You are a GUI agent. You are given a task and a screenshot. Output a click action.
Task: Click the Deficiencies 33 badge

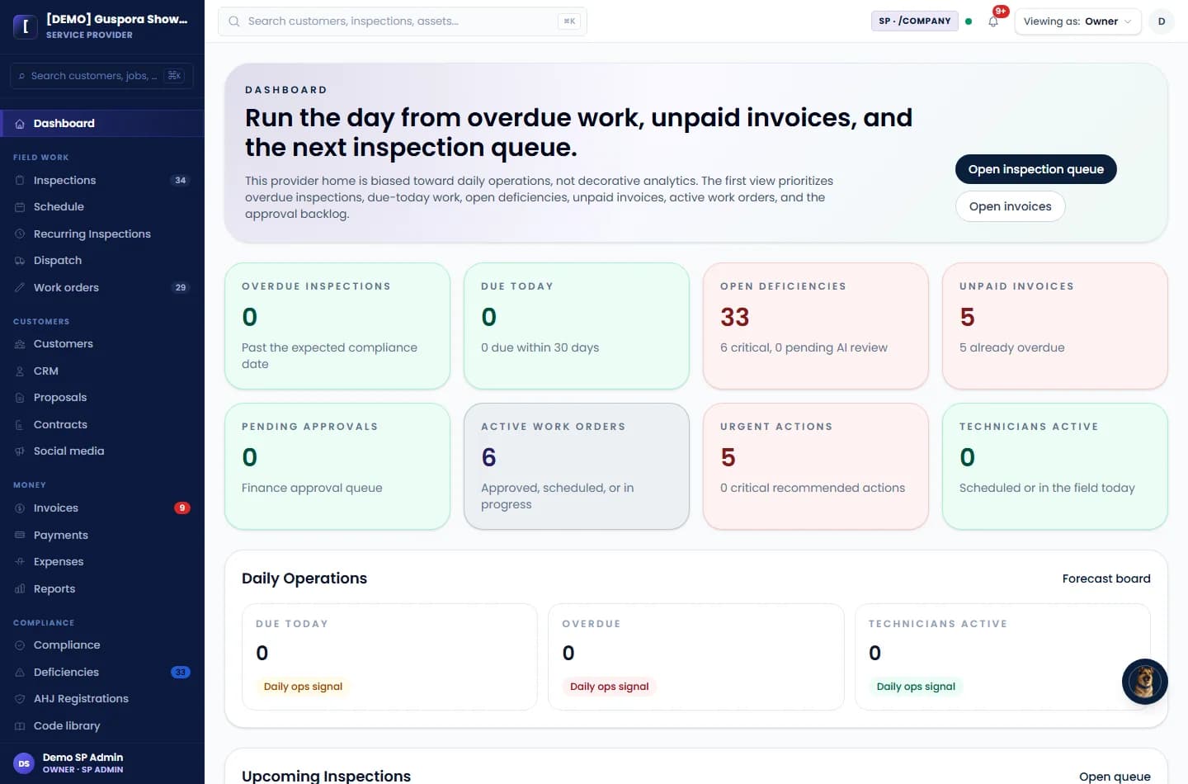pos(181,673)
